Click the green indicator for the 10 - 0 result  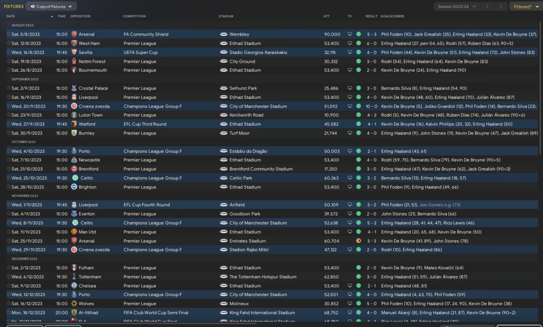click(x=358, y=106)
